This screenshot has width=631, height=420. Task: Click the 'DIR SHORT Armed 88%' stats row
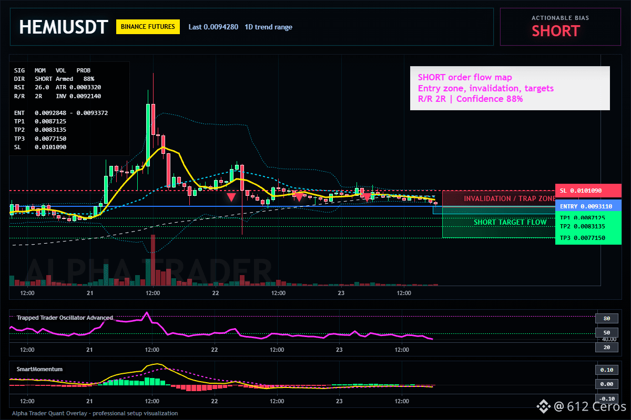pyautogui.click(x=54, y=79)
